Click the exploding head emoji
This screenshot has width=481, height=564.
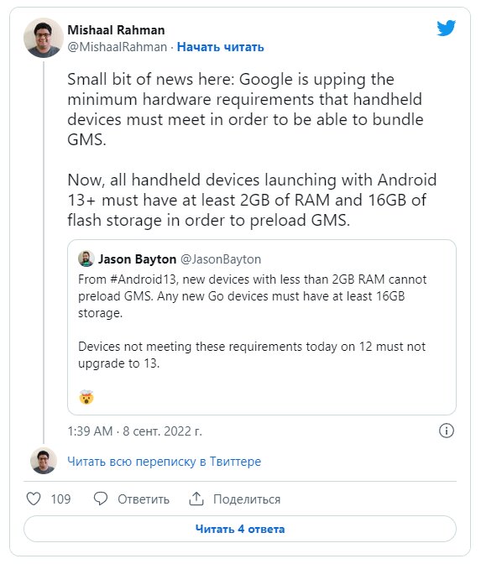pos(86,397)
